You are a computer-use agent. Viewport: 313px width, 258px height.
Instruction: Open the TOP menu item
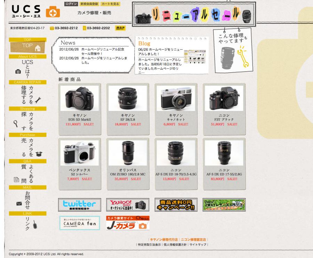[27, 46]
